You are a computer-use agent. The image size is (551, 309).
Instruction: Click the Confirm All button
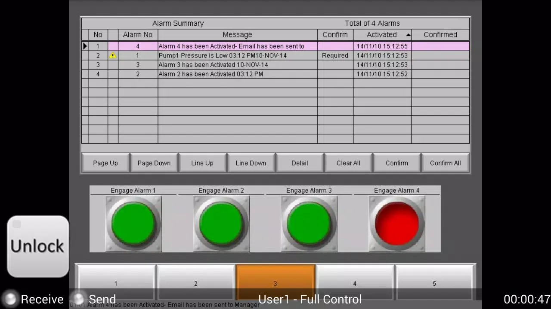click(446, 163)
